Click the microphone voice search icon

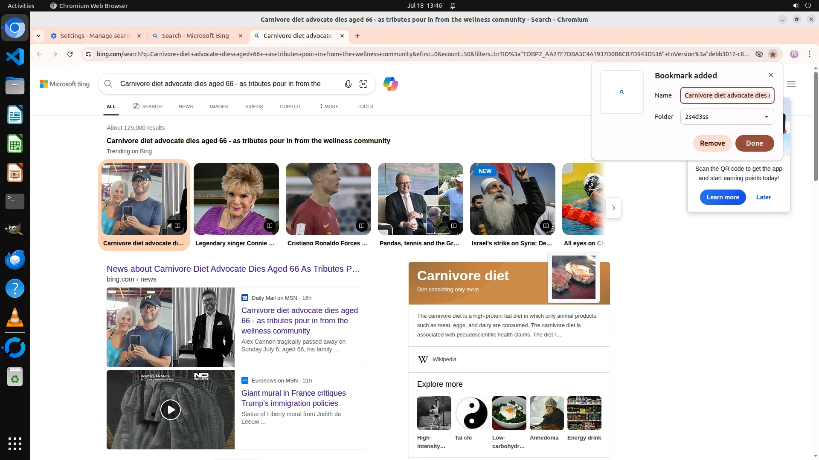[x=348, y=84]
